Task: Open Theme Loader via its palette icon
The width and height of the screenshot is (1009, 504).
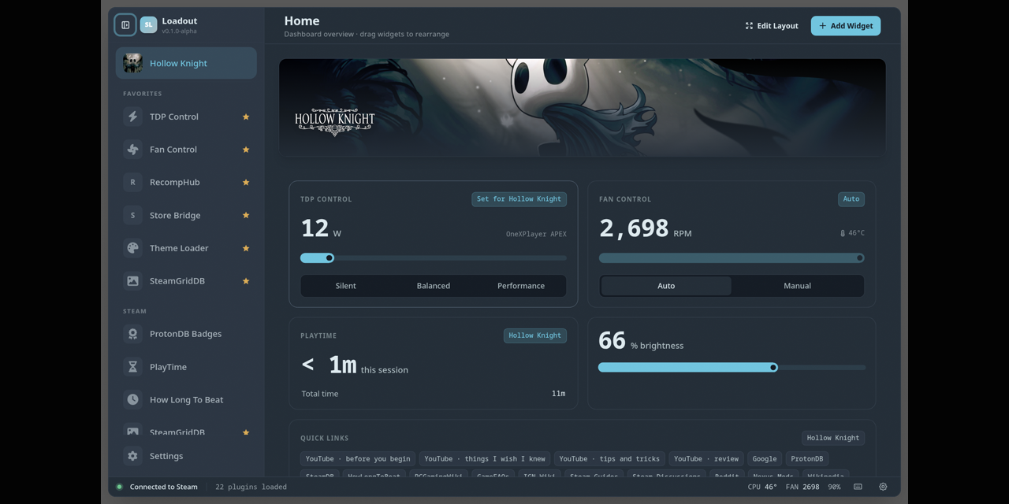Action: click(132, 248)
